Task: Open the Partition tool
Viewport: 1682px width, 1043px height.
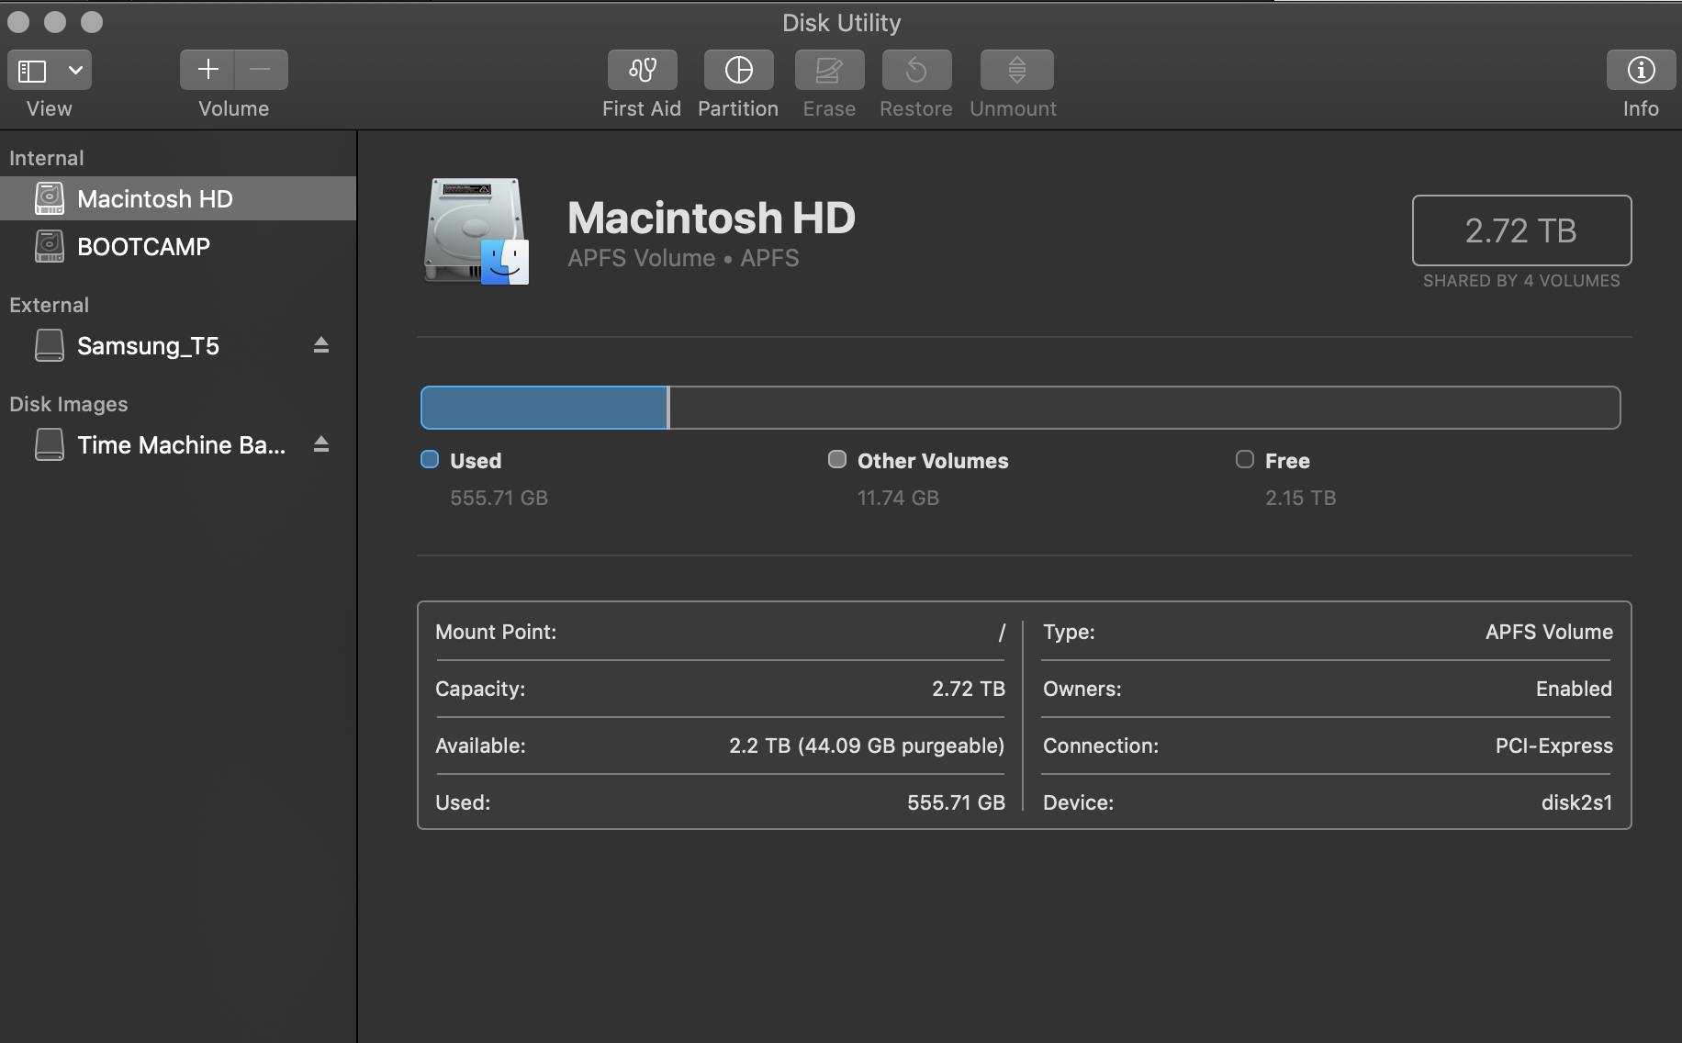Action: point(738,70)
